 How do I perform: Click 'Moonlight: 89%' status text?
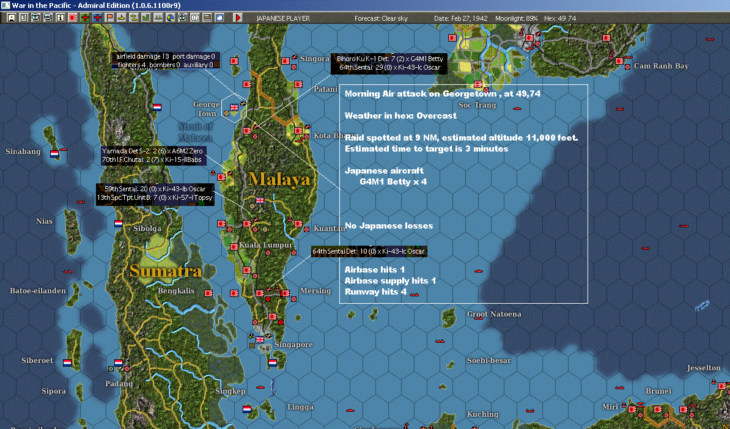click(516, 18)
